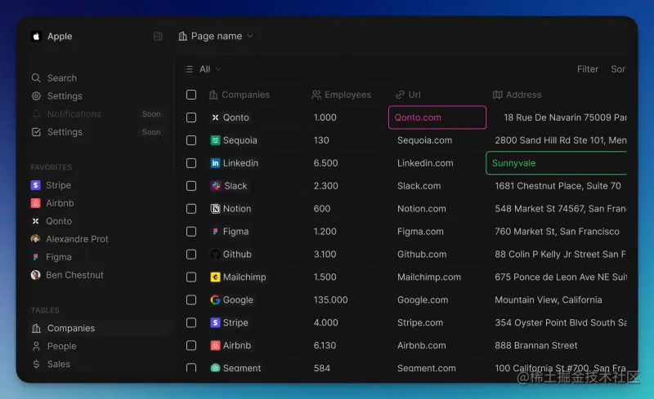Click the Airbnb icon in Favorites

pyautogui.click(x=36, y=203)
